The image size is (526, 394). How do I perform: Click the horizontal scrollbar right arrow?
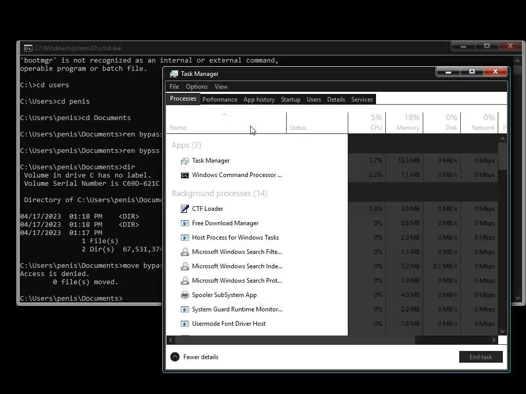494,340
